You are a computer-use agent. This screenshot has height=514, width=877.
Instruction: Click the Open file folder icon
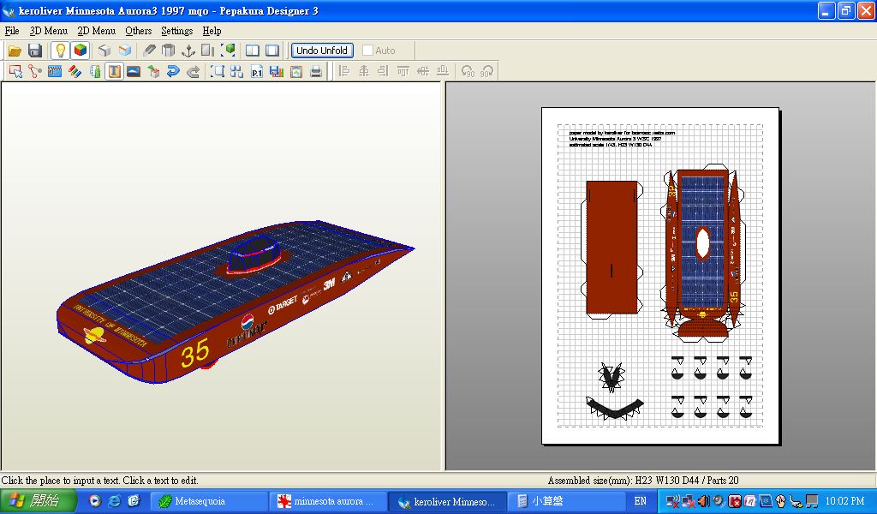pos(15,51)
